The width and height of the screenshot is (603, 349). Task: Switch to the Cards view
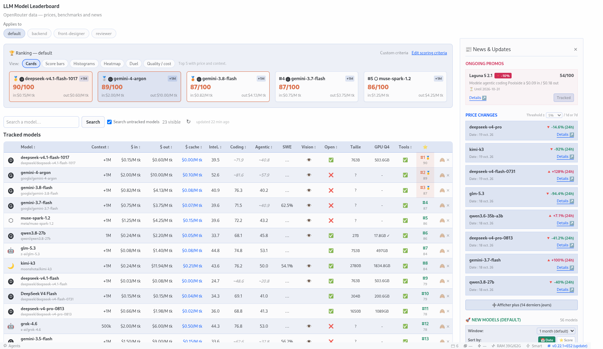coord(31,64)
